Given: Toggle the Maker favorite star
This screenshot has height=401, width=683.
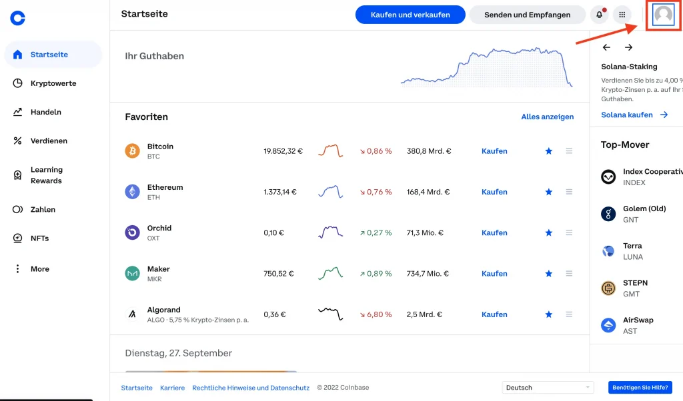Looking at the screenshot, I should click(x=549, y=274).
